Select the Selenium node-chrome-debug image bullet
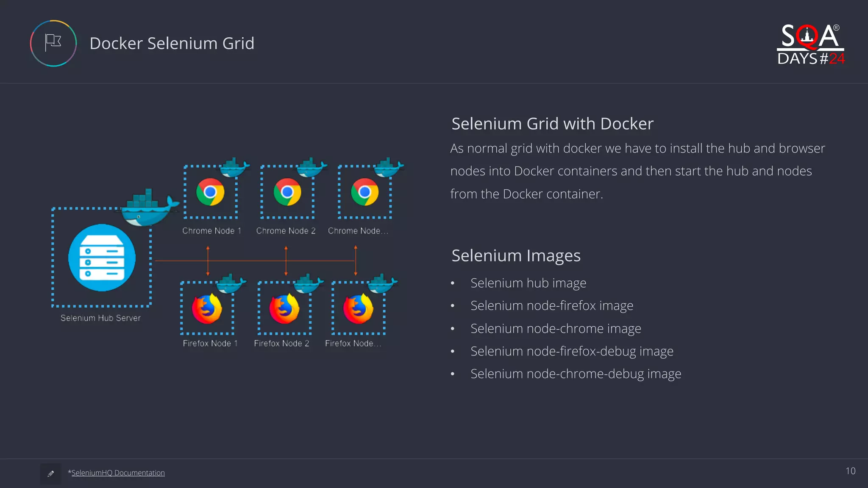The height and width of the screenshot is (488, 868). 576,374
